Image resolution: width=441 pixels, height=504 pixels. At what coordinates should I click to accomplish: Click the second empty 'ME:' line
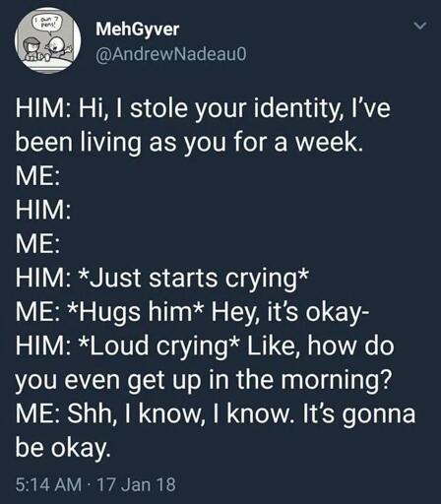[37, 244]
